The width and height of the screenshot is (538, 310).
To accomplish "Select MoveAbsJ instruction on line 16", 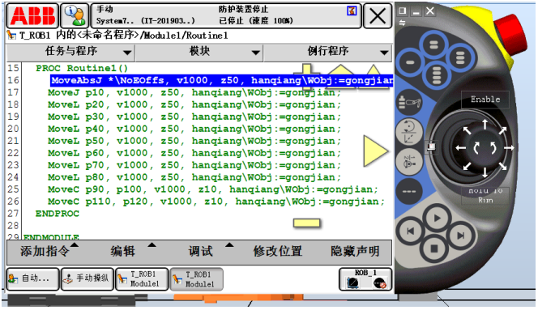I will point(222,81).
